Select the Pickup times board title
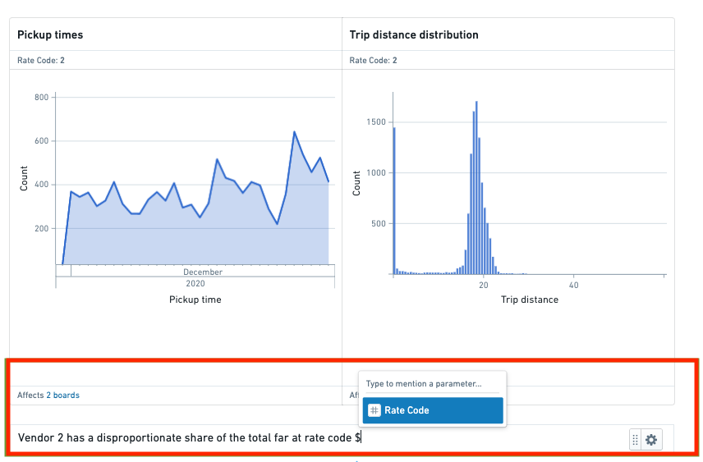Viewport: 703px width, 462px height. point(50,35)
